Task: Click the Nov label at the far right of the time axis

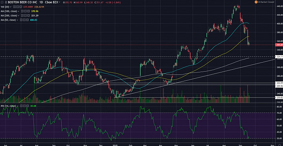Action: [273, 145]
